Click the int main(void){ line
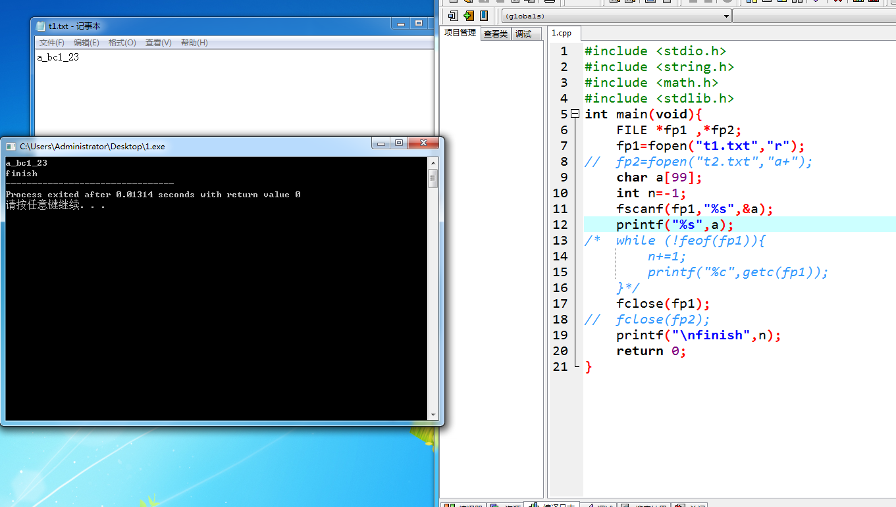 coord(644,114)
